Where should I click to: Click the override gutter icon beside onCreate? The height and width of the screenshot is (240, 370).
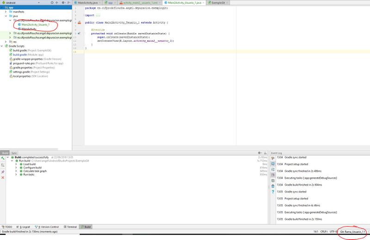tap(79, 33)
